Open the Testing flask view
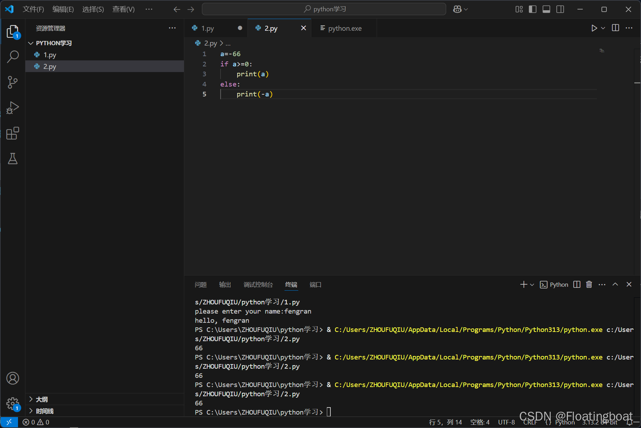 [x=13, y=159]
